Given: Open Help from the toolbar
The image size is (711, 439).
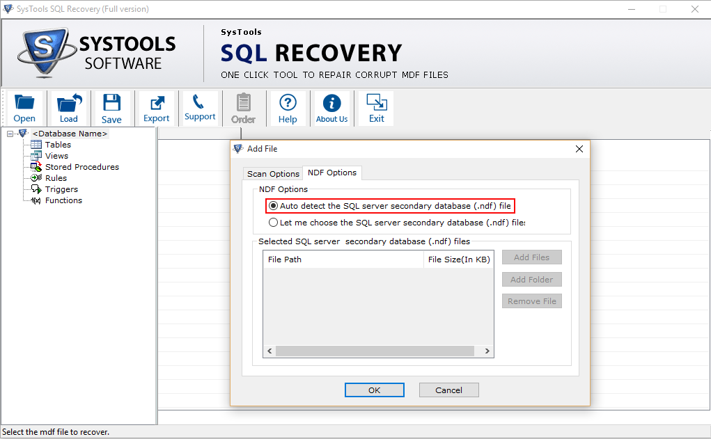Looking at the screenshot, I should 288,109.
